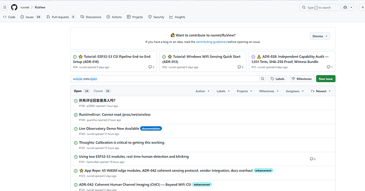This screenshot has height=191, width=365.
Task: Open the Security tab
Action: tap(156, 17)
